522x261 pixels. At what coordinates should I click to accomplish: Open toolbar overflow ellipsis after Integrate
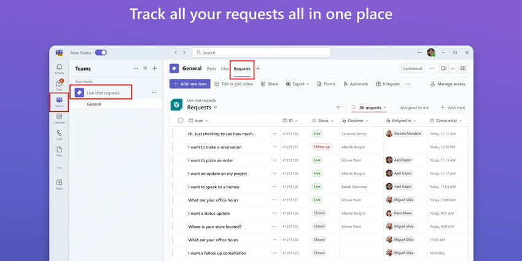tap(408, 84)
